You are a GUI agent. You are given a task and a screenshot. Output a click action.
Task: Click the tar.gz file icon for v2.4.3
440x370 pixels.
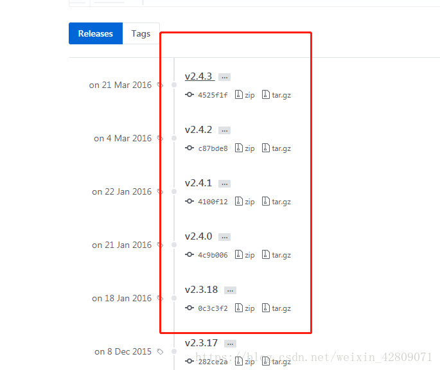[x=266, y=94]
